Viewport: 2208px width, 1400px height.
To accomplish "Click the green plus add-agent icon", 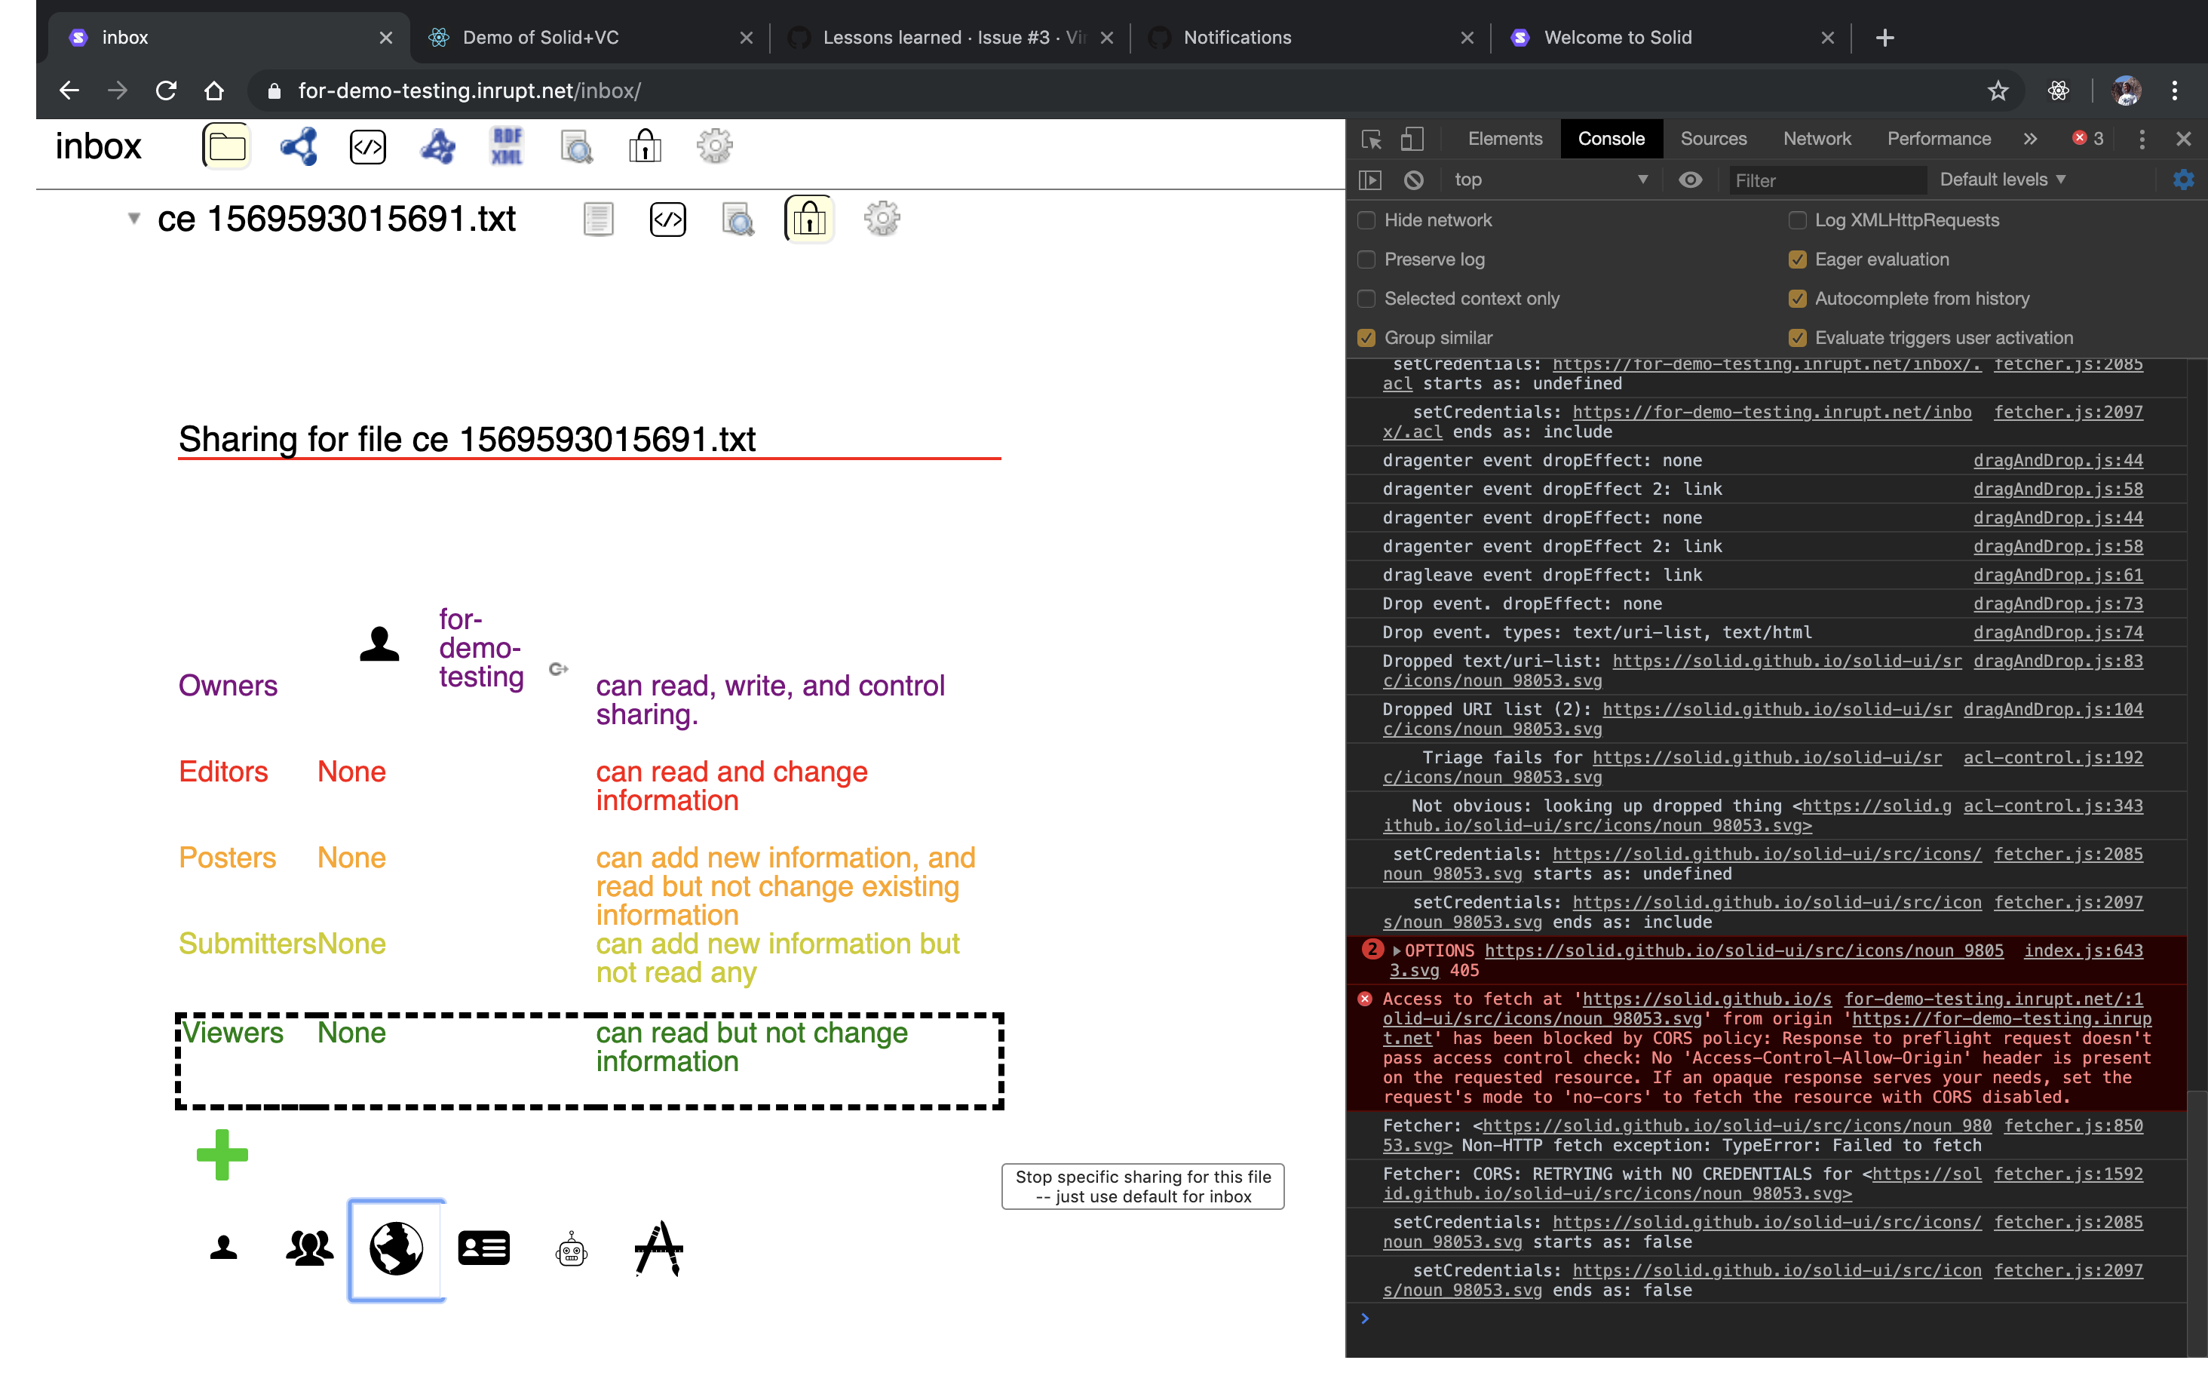I will pos(222,1154).
